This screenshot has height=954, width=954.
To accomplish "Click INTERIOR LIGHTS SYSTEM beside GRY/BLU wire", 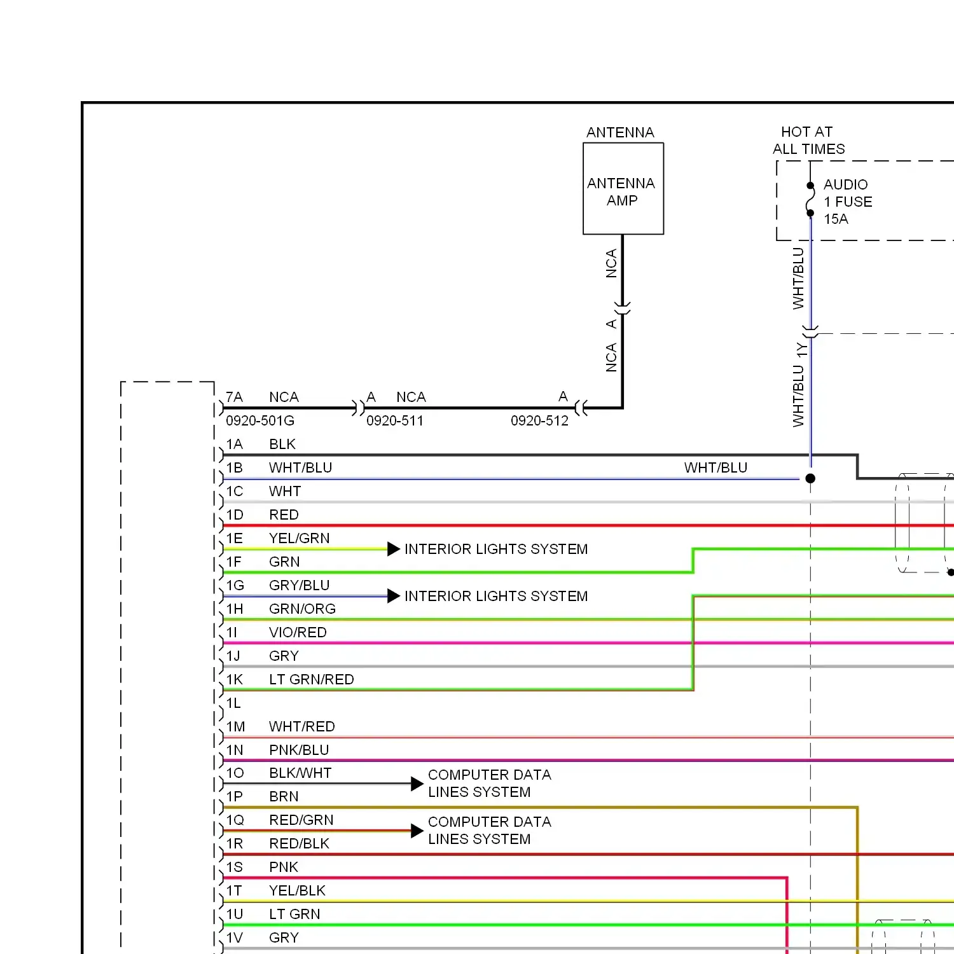I will pos(496,596).
